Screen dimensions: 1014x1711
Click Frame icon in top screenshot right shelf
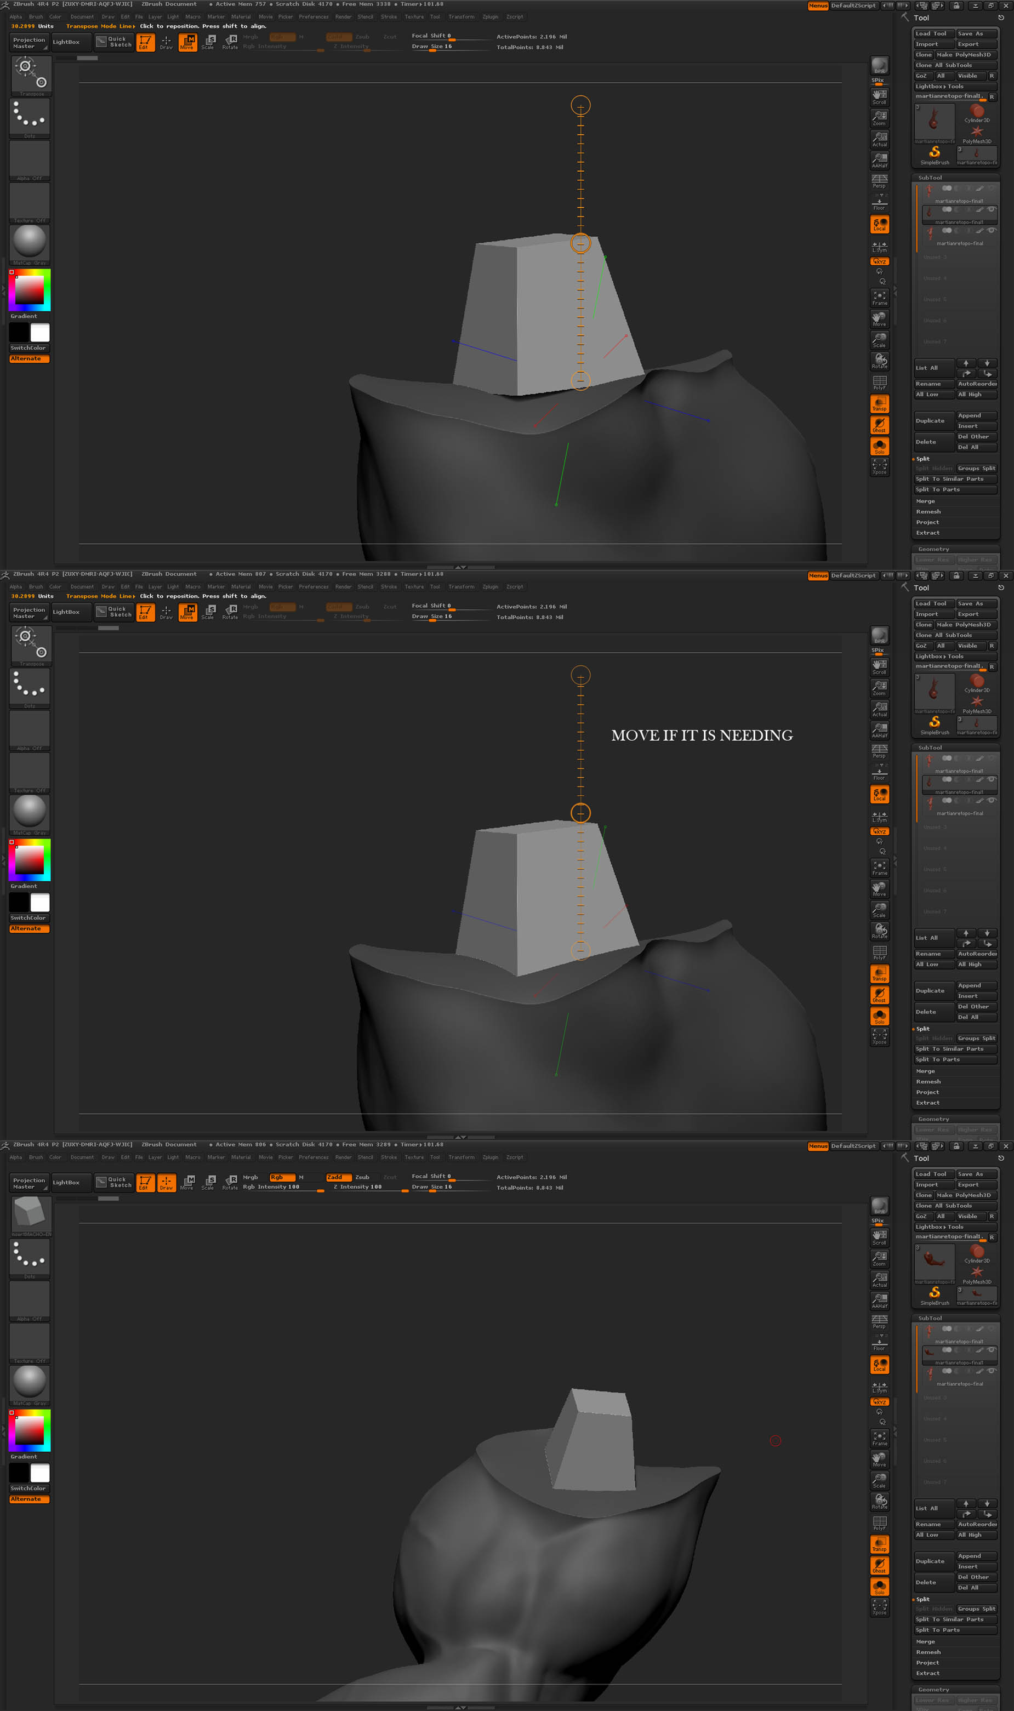pos(879,298)
